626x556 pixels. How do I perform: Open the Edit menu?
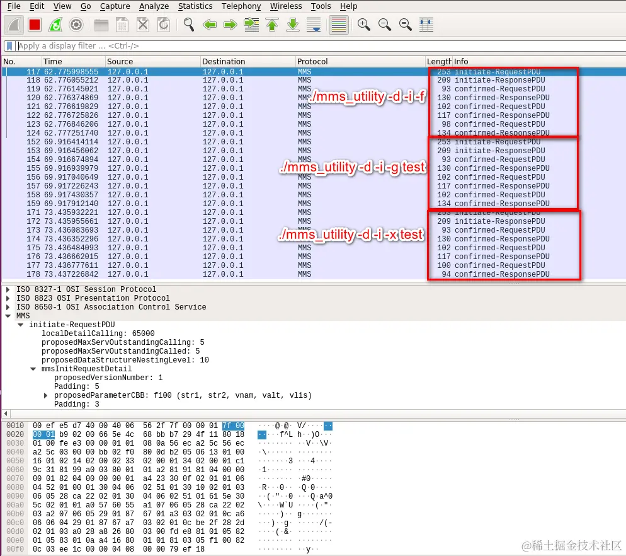point(37,6)
